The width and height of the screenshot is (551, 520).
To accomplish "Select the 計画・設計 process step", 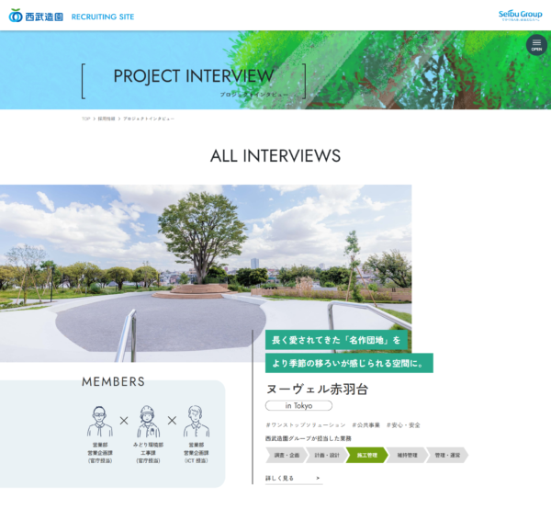I will (327, 455).
